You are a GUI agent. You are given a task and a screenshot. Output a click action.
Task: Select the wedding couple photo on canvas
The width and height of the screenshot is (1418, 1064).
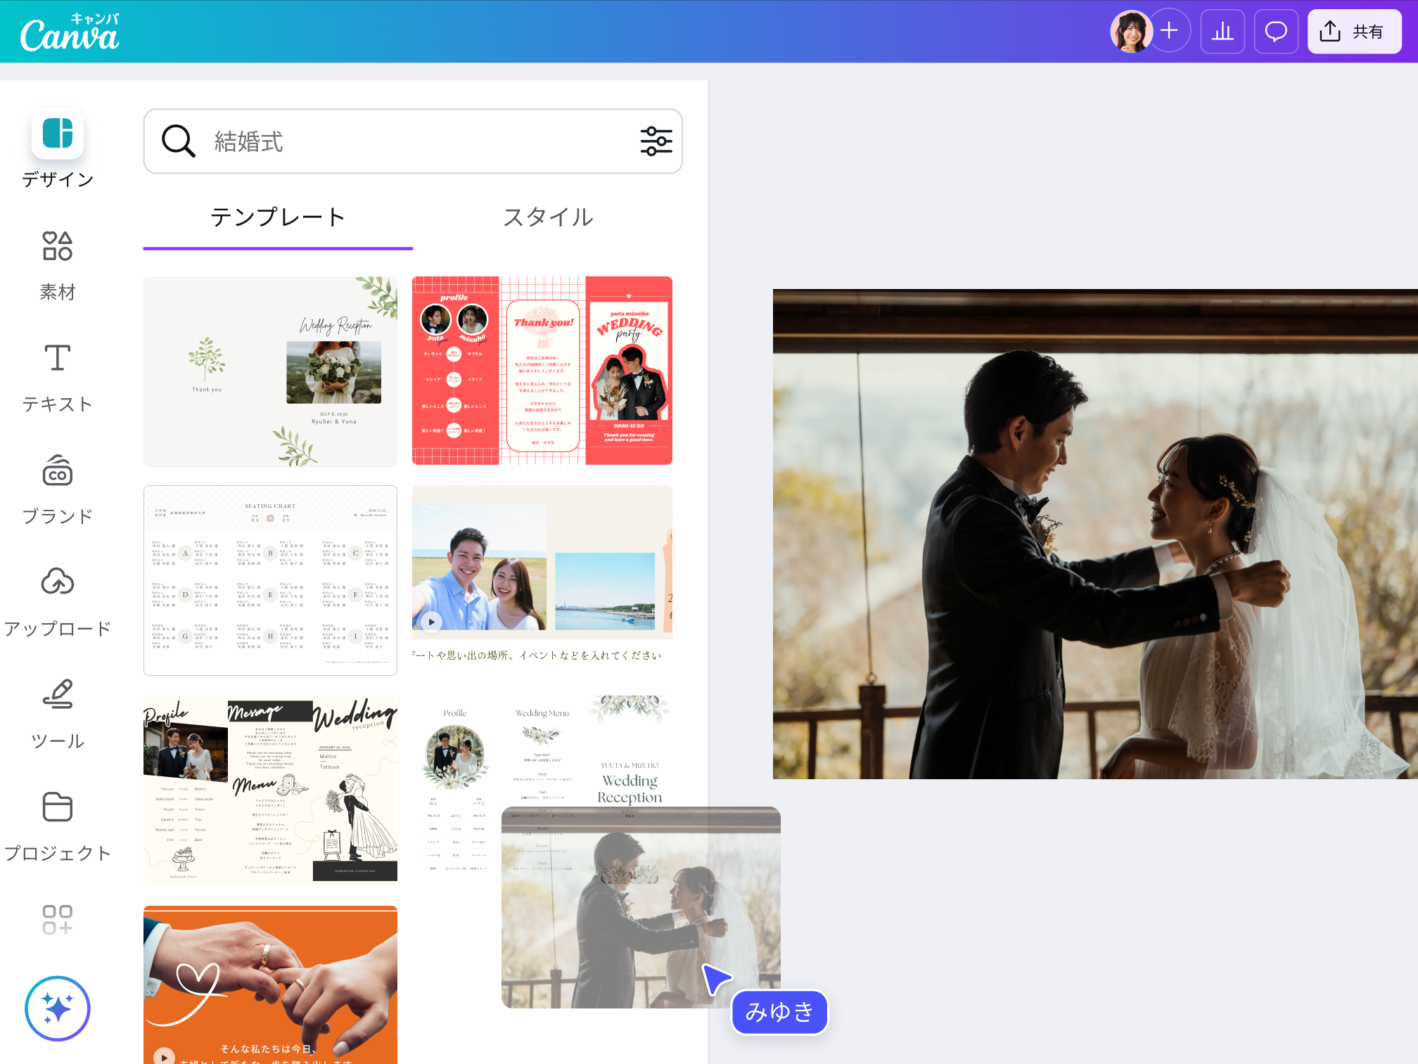1095,534
